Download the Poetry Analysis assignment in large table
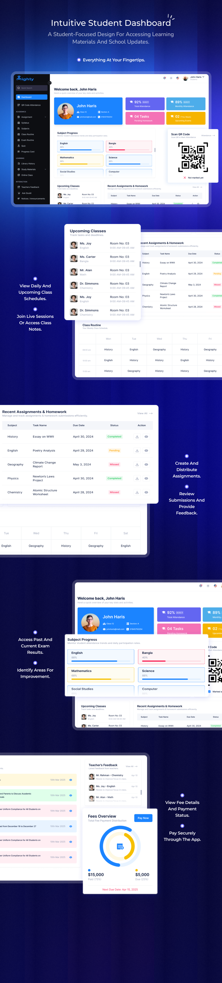 point(137,451)
